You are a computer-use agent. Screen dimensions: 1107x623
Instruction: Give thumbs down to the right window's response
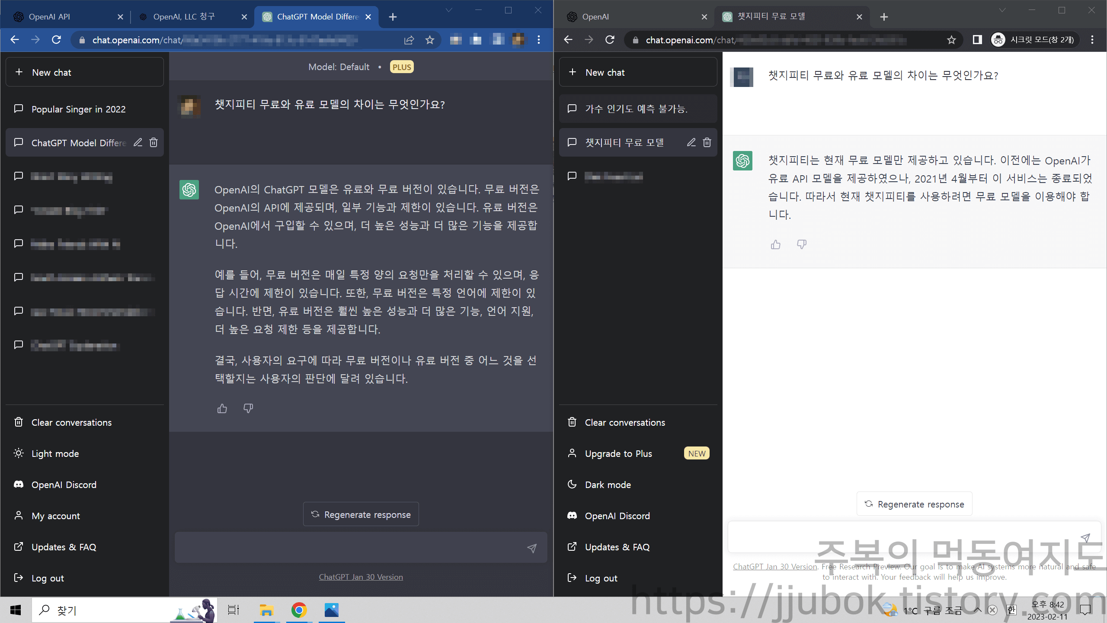tap(801, 244)
